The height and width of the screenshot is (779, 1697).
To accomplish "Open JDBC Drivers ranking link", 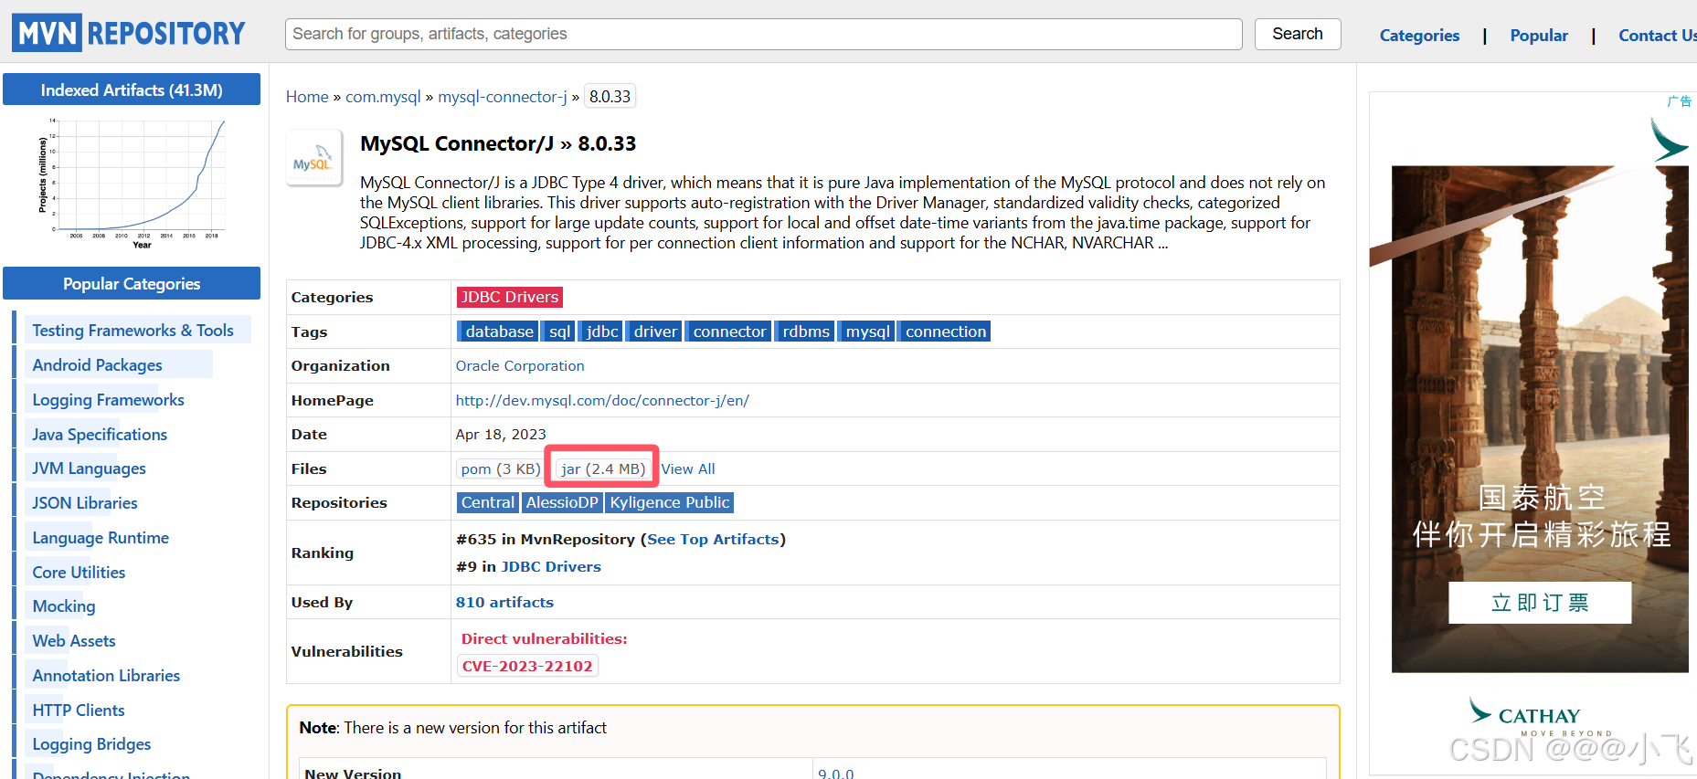I will pos(551,566).
